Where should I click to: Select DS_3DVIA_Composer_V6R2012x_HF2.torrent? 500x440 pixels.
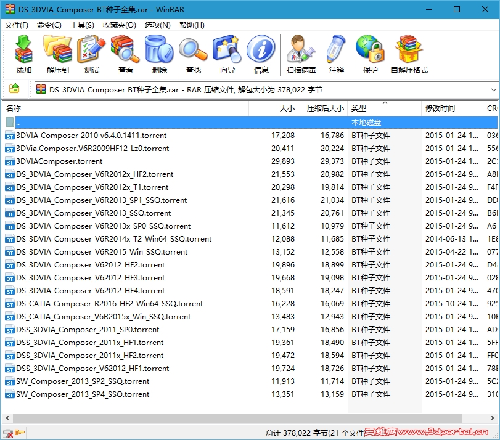tap(250, 174)
